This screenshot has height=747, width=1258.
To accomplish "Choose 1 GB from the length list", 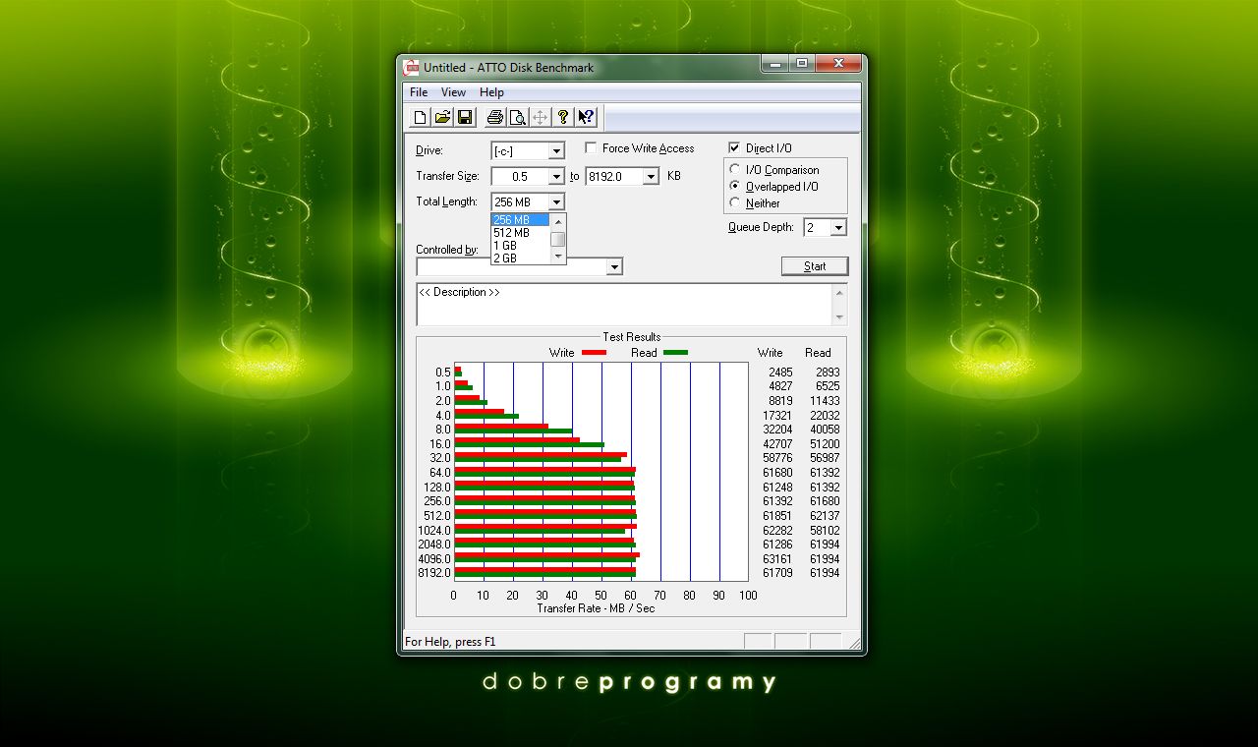I will pyautogui.click(x=520, y=246).
